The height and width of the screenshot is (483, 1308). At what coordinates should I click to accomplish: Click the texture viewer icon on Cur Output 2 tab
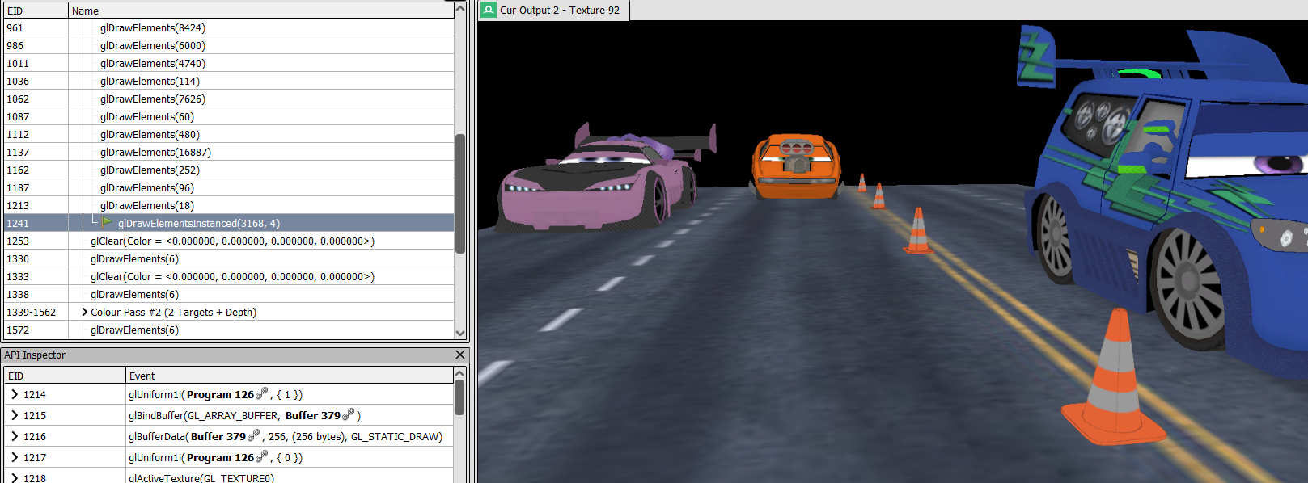[x=489, y=10]
